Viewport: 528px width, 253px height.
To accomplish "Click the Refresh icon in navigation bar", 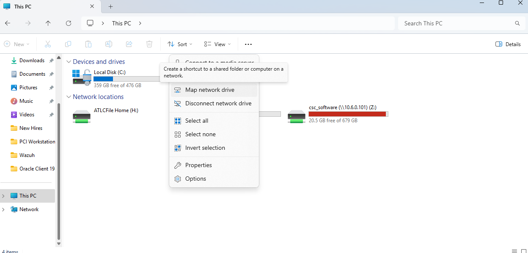I will [x=69, y=23].
